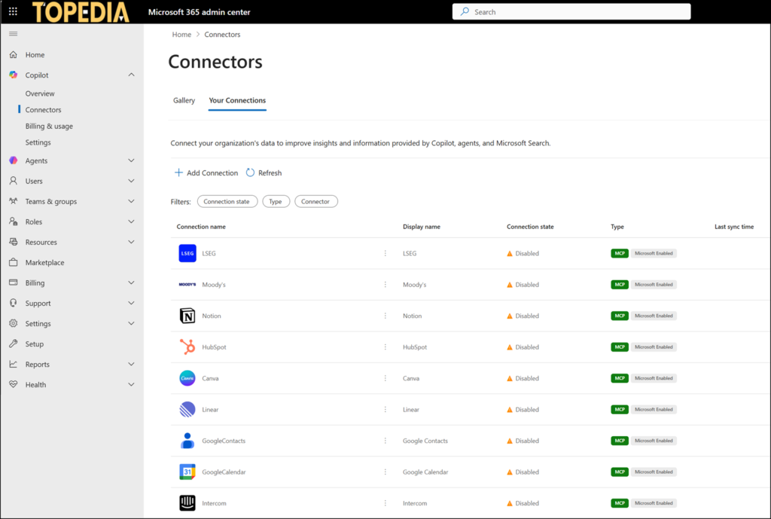Click the Billing card icon
Image resolution: width=771 pixels, height=519 pixels.
pos(14,282)
